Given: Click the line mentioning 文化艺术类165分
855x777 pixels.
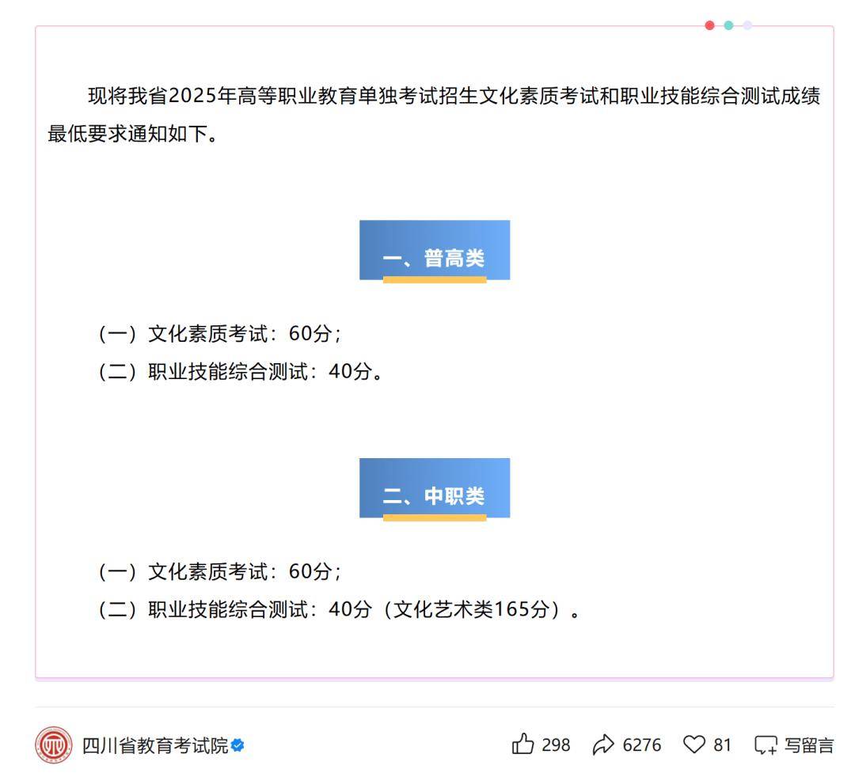Looking at the screenshot, I should (338, 610).
